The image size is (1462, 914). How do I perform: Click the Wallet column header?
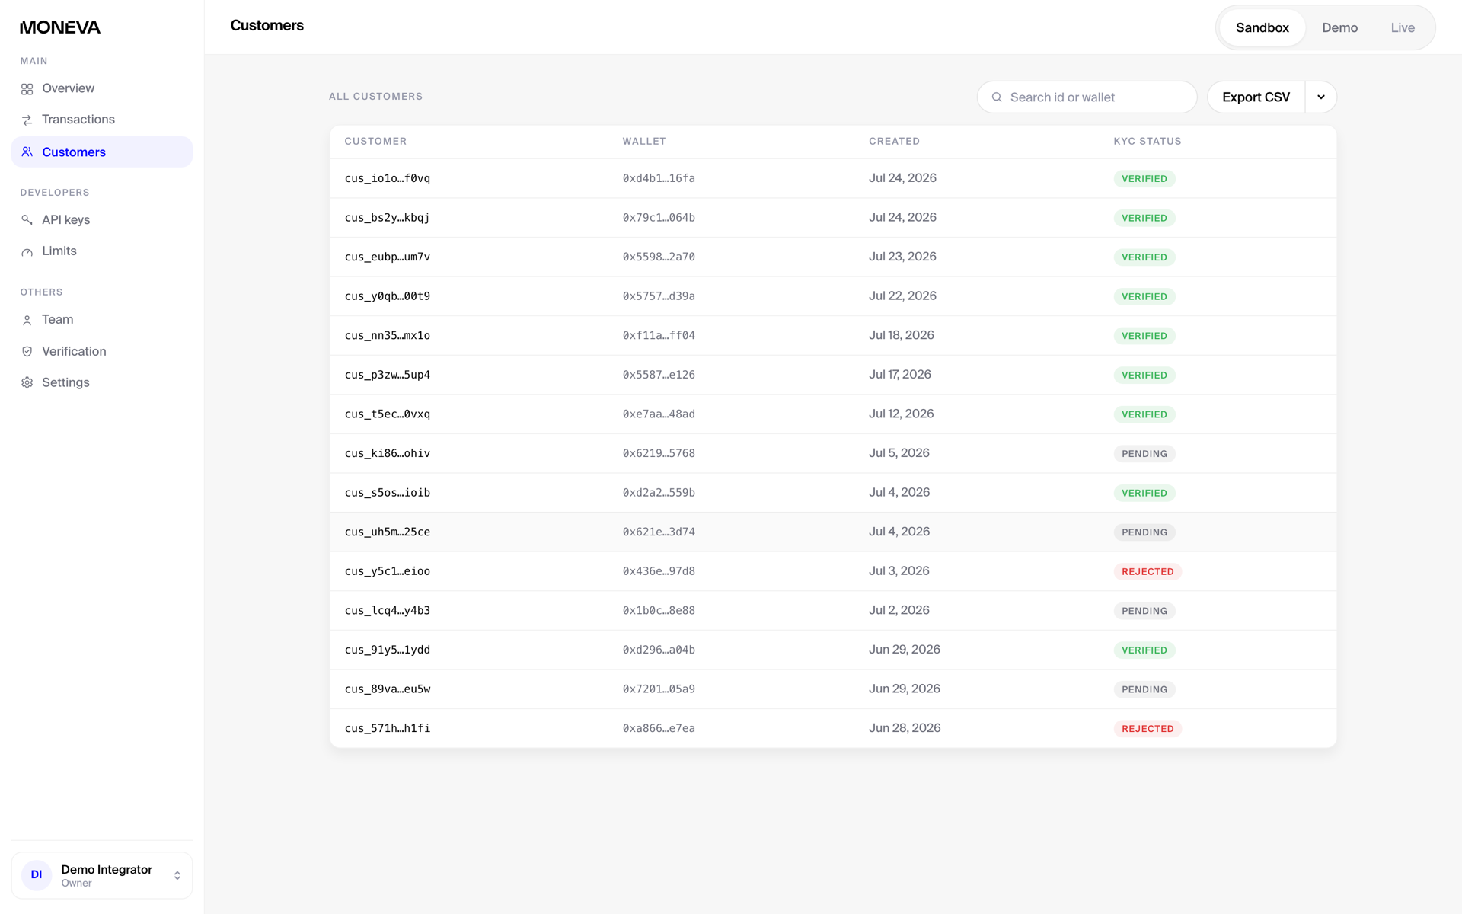(x=644, y=142)
